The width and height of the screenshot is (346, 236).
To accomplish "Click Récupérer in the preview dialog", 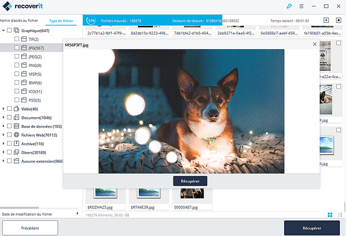I will pos(190,181).
